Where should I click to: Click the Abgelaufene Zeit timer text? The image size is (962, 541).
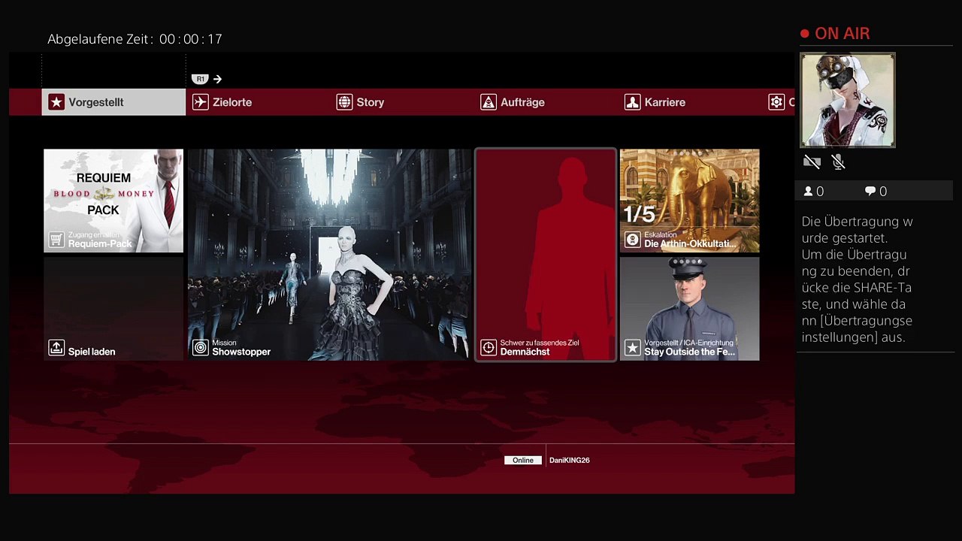[135, 39]
